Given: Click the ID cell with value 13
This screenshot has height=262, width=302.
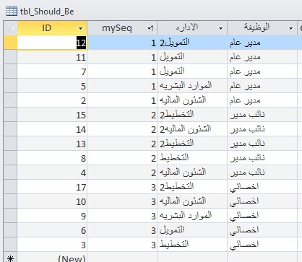Looking at the screenshot, I should [52, 144].
